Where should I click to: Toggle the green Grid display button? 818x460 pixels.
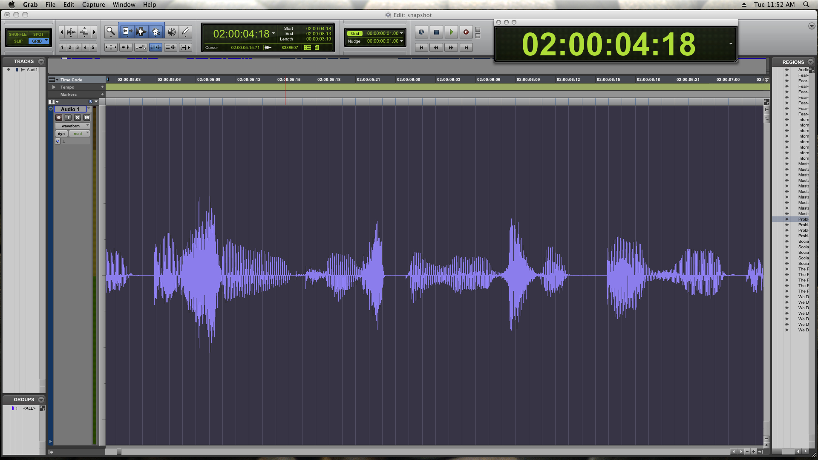355,34
